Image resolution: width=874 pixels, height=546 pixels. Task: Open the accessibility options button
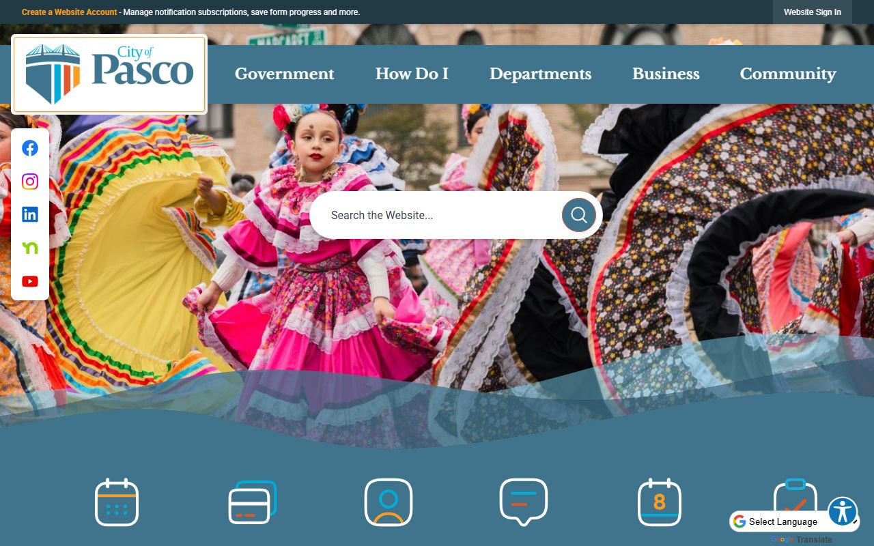[x=843, y=511]
